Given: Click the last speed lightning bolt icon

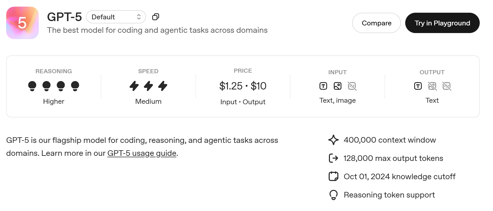Looking at the screenshot, I should point(163,86).
